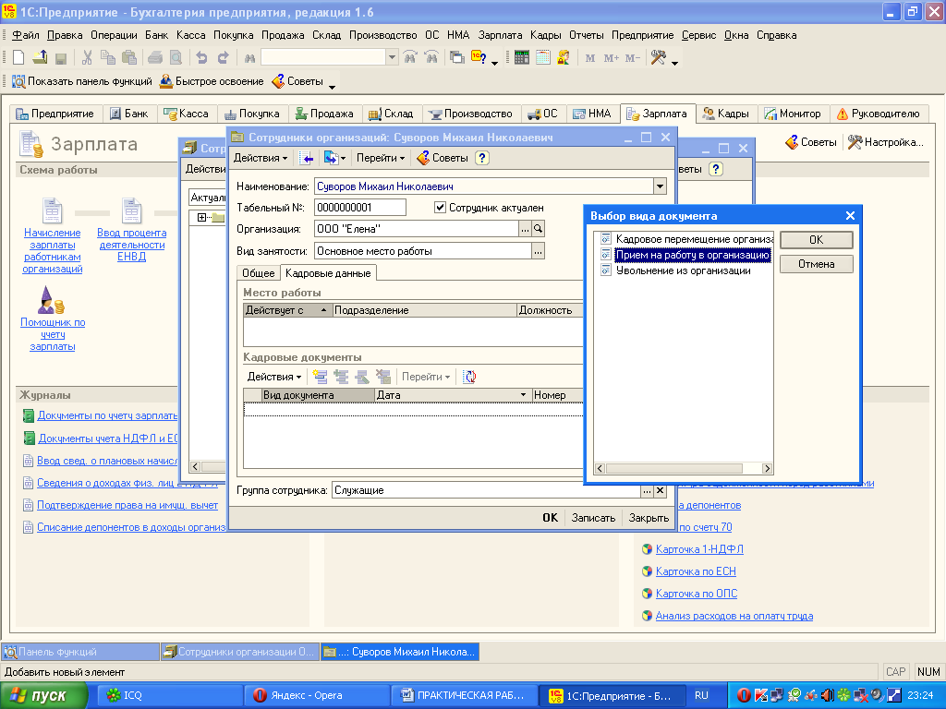This screenshot has height=709, width=946.
Task: Click the back arrow icon in employee form toolbar
Action: click(307, 158)
